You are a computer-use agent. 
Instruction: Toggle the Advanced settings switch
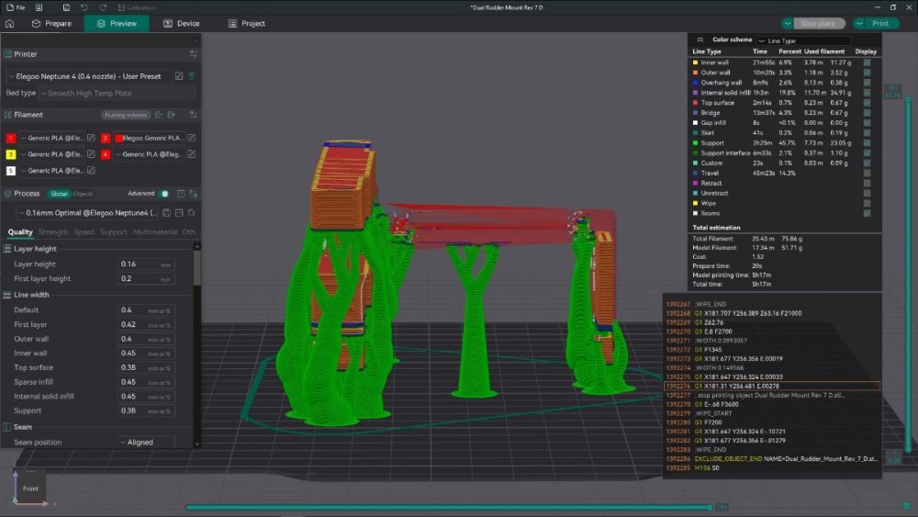click(164, 194)
